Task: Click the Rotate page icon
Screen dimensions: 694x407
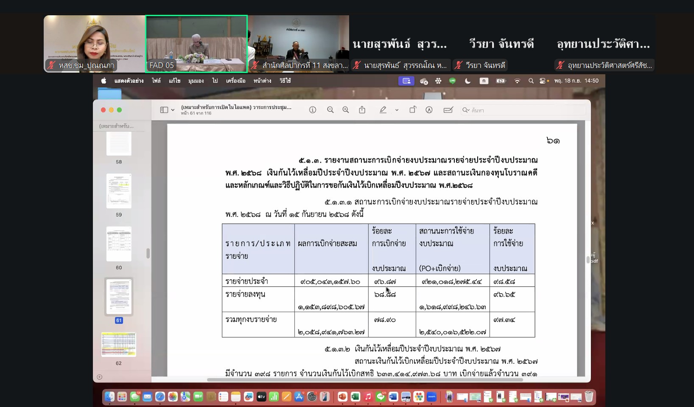Action: pyautogui.click(x=412, y=110)
